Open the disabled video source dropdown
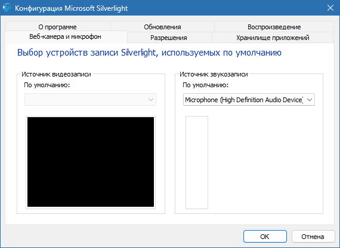The width and height of the screenshot is (340, 248). pos(90,100)
